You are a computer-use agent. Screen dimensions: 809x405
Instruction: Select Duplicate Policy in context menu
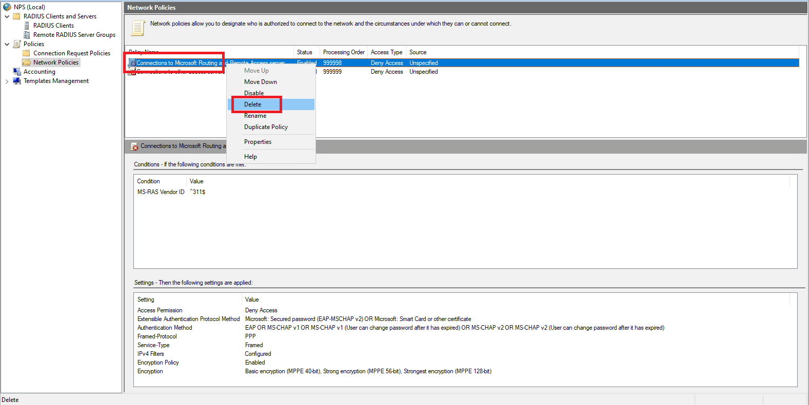pyautogui.click(x=266, y=127)
